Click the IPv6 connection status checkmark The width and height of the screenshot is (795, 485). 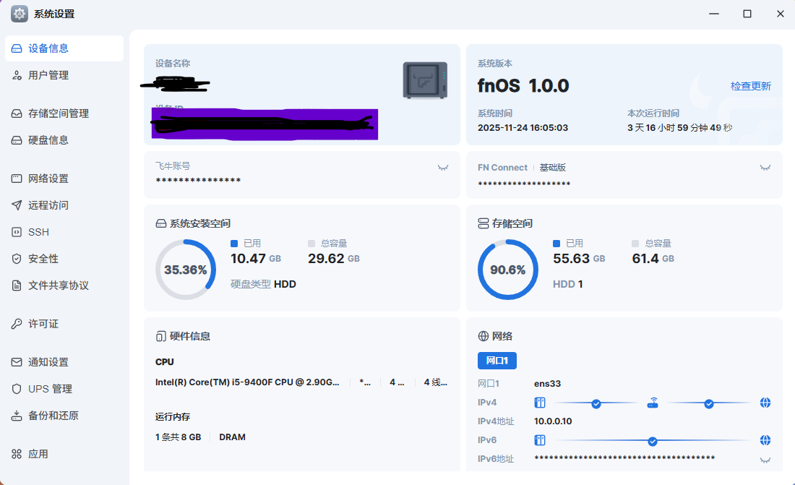pyautogui.click(x=653, y=442)
